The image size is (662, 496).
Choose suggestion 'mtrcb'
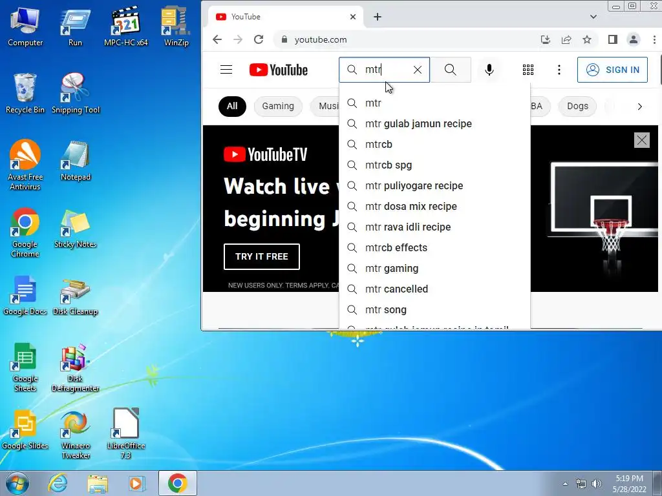pyautogui.click(x=434, y=145)
